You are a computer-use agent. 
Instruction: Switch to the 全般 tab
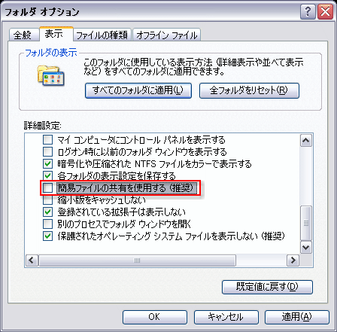tap(23, 35)
